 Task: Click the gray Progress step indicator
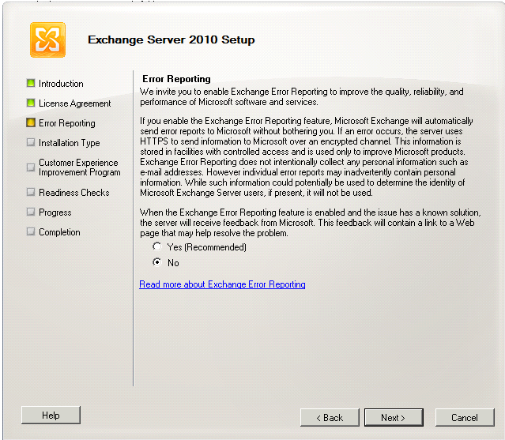tap(31, 212)
